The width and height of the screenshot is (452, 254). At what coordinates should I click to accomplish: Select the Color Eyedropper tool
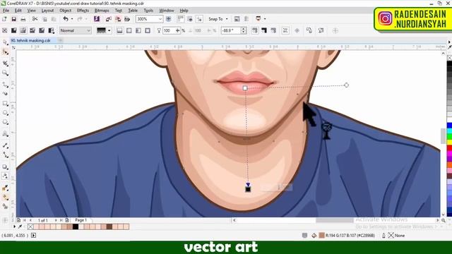tap(5, 188)
